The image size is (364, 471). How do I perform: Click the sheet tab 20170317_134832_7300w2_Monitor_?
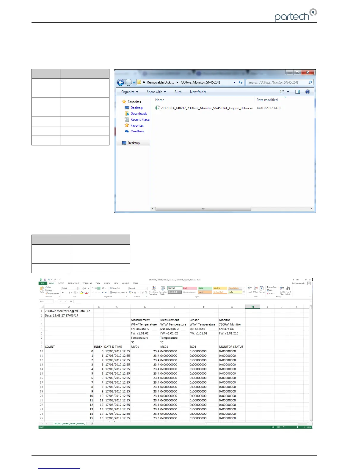69,423
